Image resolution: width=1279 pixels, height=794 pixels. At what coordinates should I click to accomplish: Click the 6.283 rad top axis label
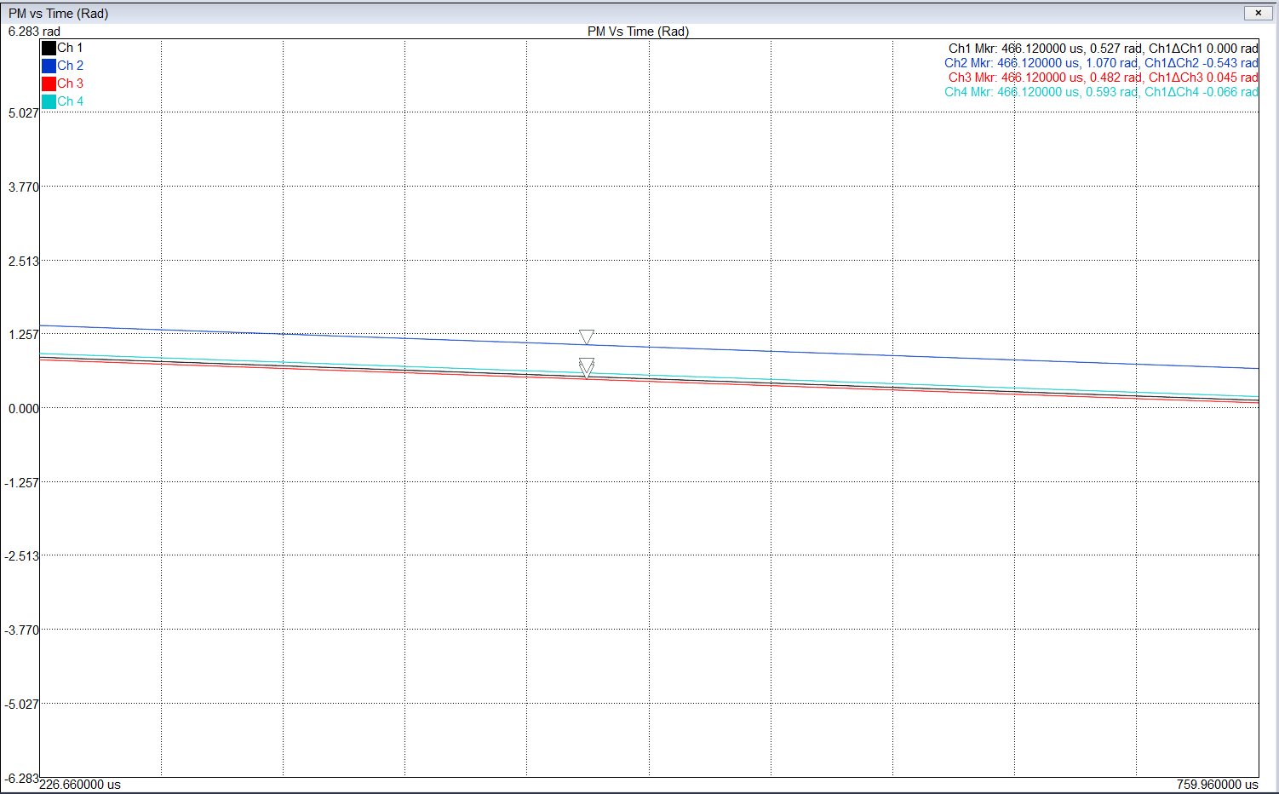pyautogui.click(x=34, y=32)
